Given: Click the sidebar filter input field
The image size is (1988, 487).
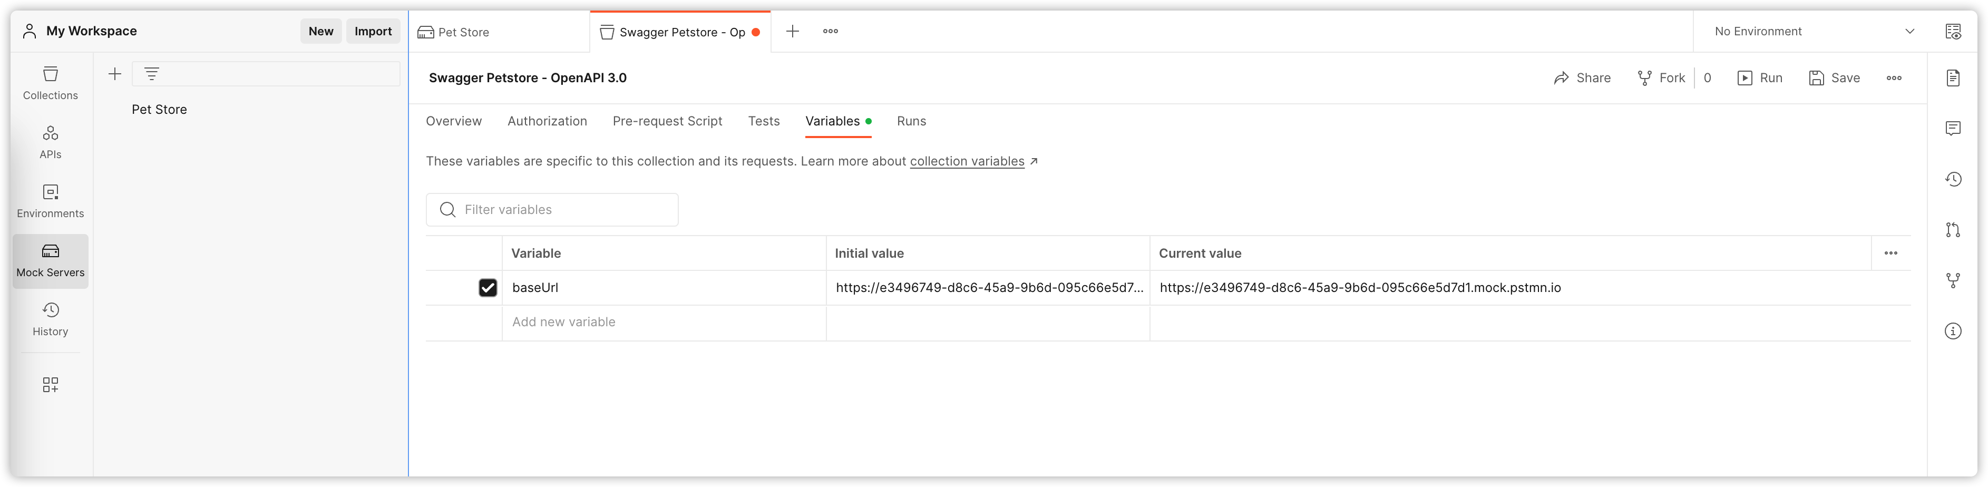Looking at the screenshot, I should 266,74.
